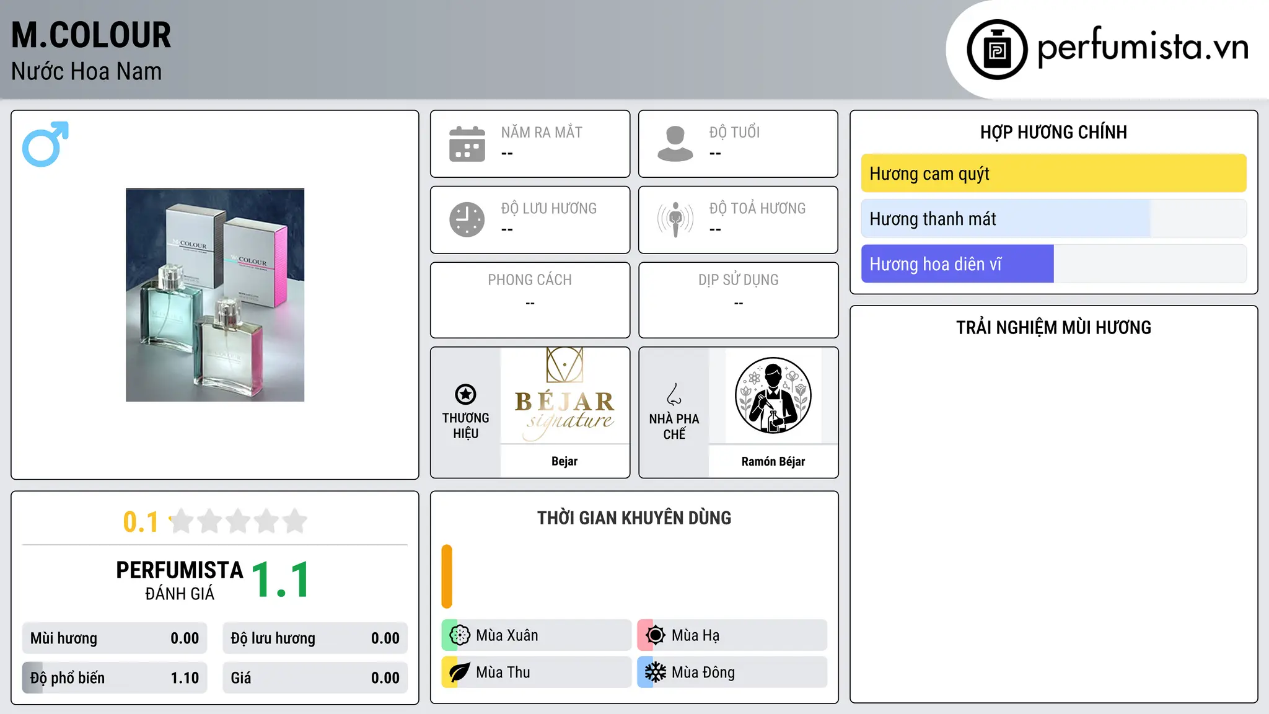
Task: Click the PERFUMISTA ĐÁNH GIÁ label
Action: [180, 580]
